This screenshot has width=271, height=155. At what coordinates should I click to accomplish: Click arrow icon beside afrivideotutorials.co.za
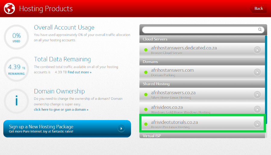pyautogui.click(x=257, y=124)
